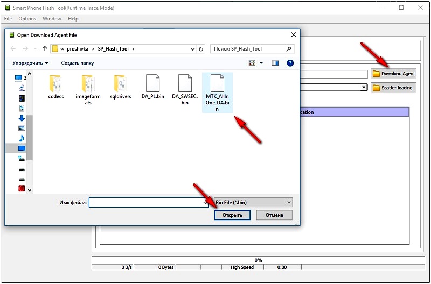This screenshot has height=284, width=431.
Task: Click Создать папку to create a folder
Action: click(77, 63)
